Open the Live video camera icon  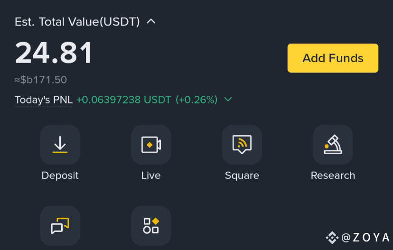click(x=151, y=145)
